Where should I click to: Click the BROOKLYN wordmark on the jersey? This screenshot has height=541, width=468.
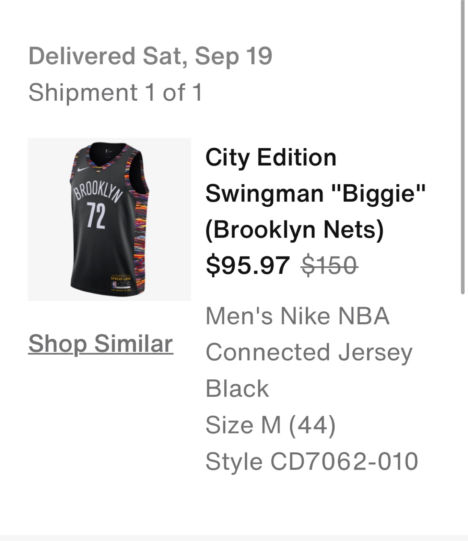(x=98, y=192)
